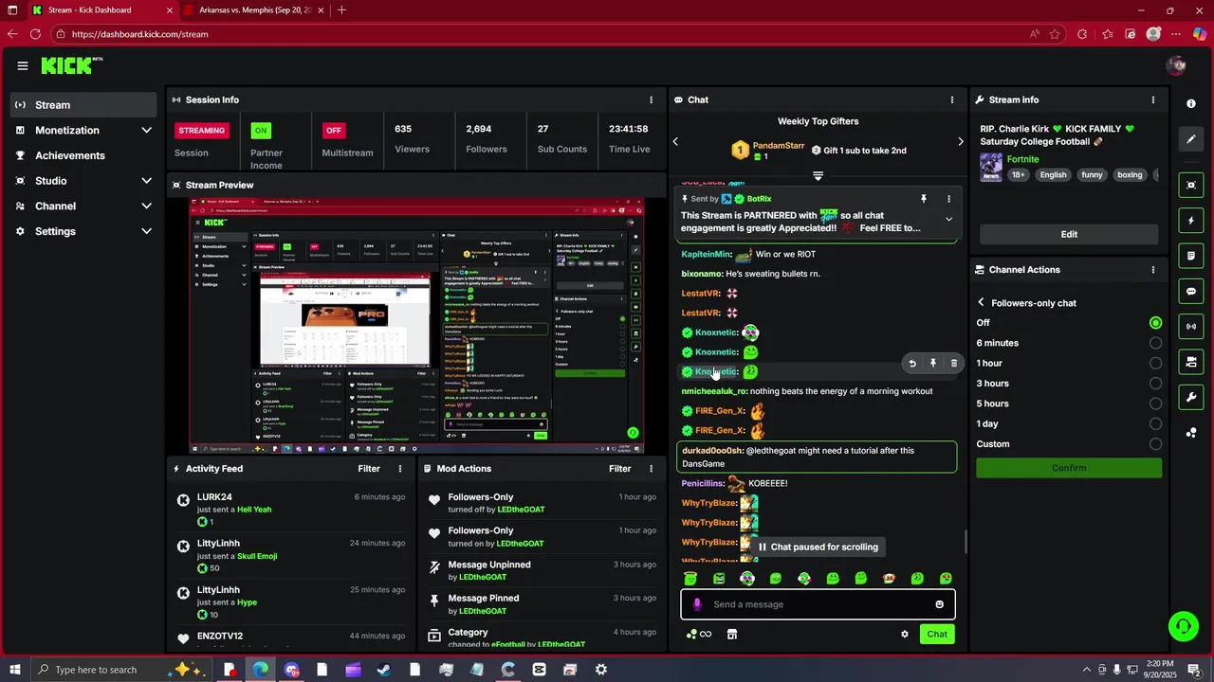Image resolution: width=1214 pixels, height=682 pixels.
Task: Filter the Mod Actions list
Action: (620, 469)
